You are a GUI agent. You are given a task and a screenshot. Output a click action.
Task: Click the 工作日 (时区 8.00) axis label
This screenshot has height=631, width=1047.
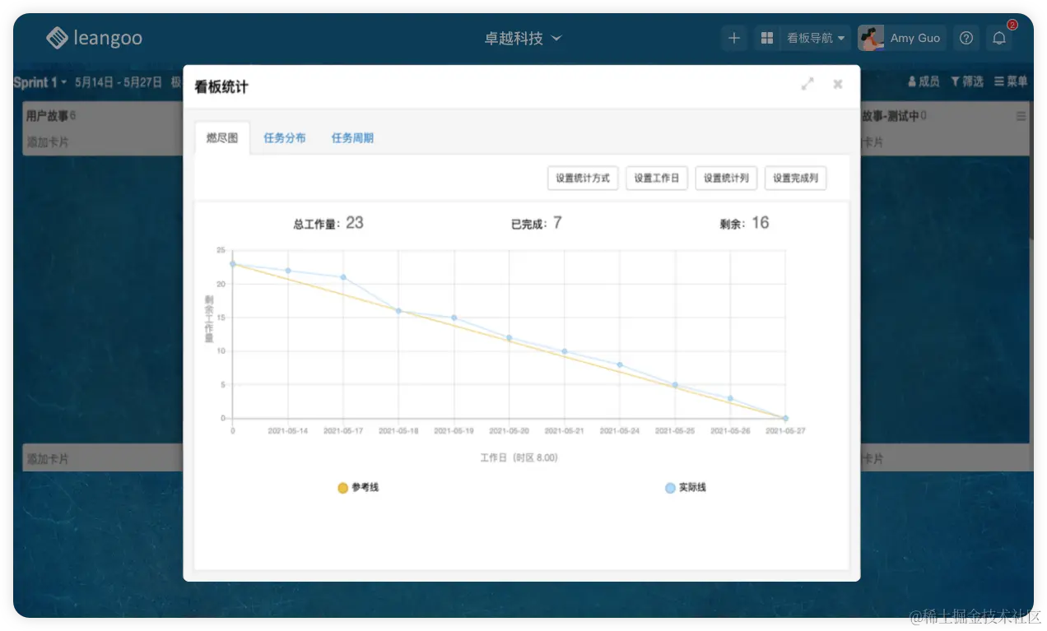pos(519,457)
